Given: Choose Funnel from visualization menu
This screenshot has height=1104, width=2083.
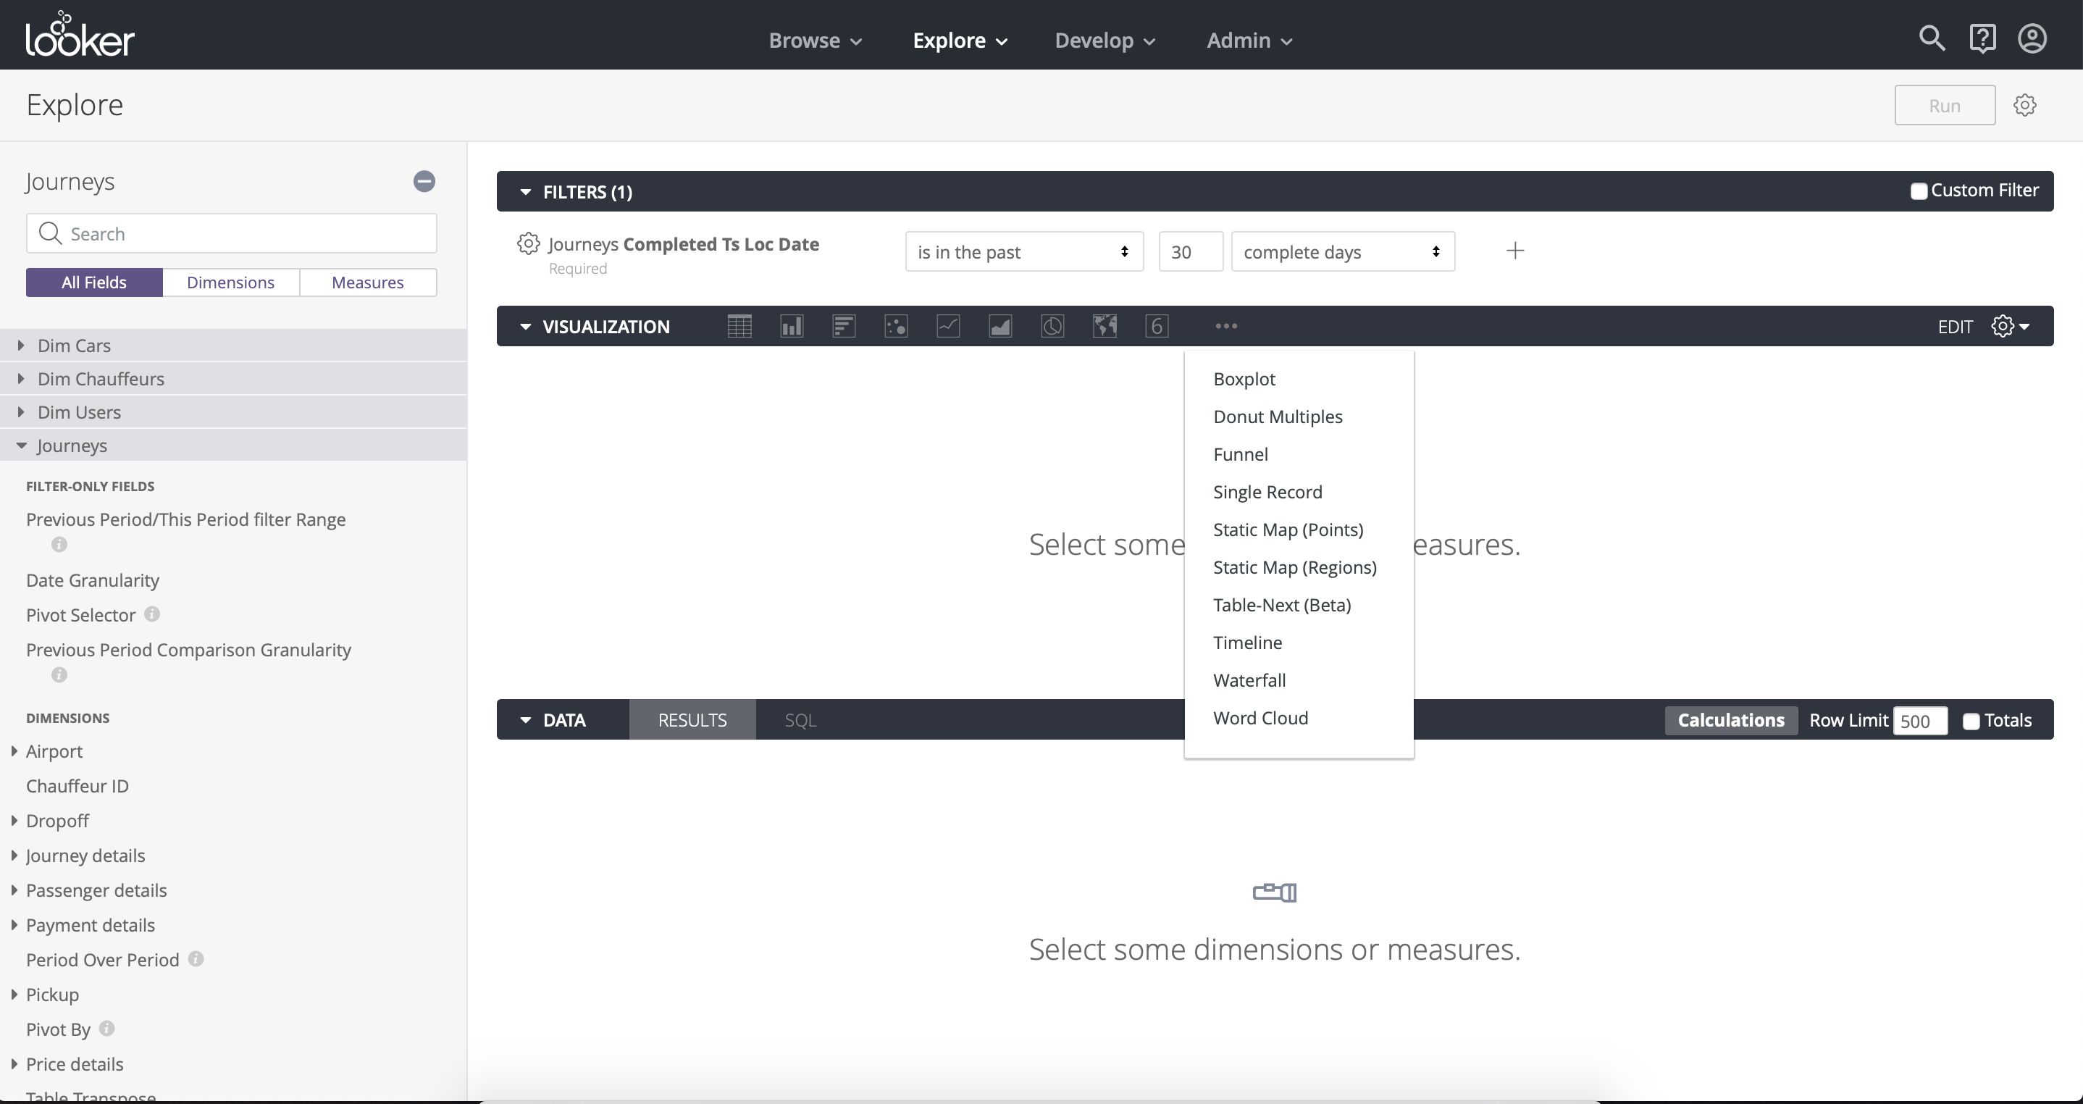Looking at the screenshot, I should coord(1240,454).
